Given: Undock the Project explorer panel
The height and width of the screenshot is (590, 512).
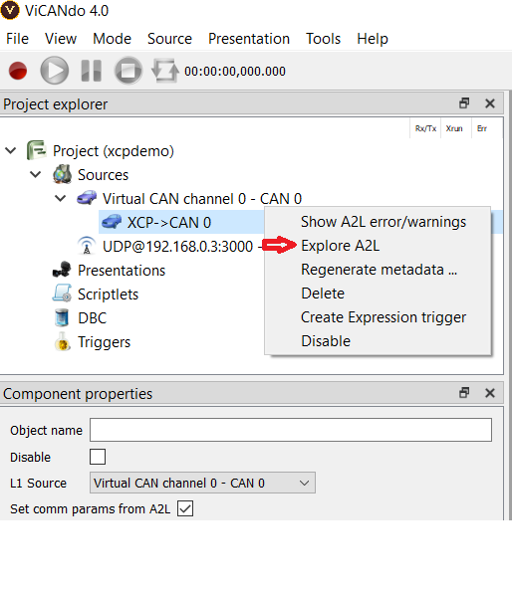Looking at the screenshot, I should (x=464, y=103).
